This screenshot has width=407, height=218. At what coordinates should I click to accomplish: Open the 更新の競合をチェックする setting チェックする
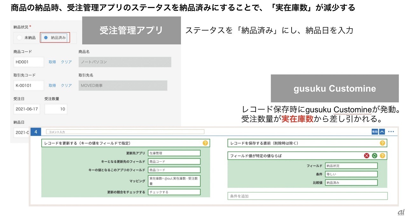click(x=174, y=192)
